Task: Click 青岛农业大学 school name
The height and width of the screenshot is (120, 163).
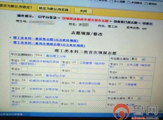Action: 56,76
